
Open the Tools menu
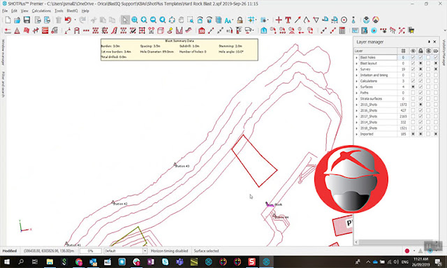tap(59, 11)
